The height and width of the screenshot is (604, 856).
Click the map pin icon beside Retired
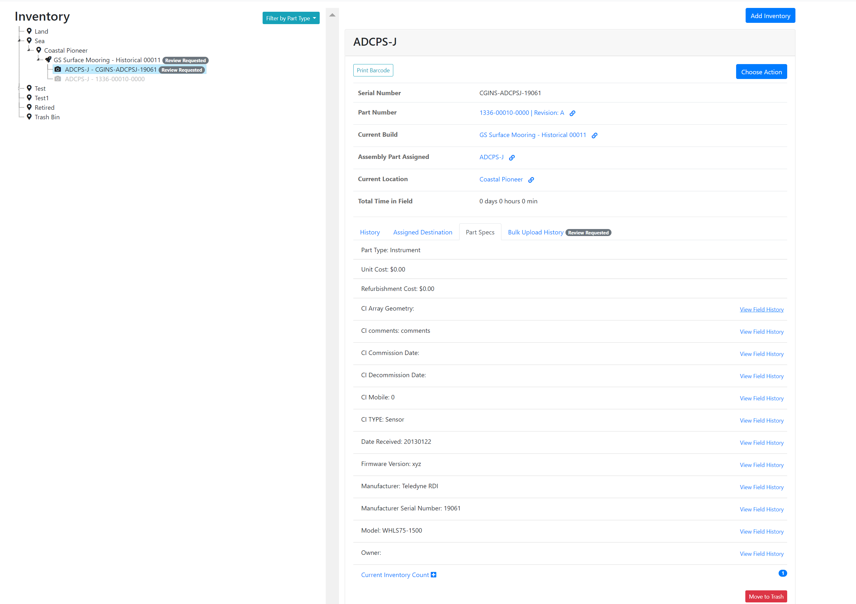click(29, 107)
